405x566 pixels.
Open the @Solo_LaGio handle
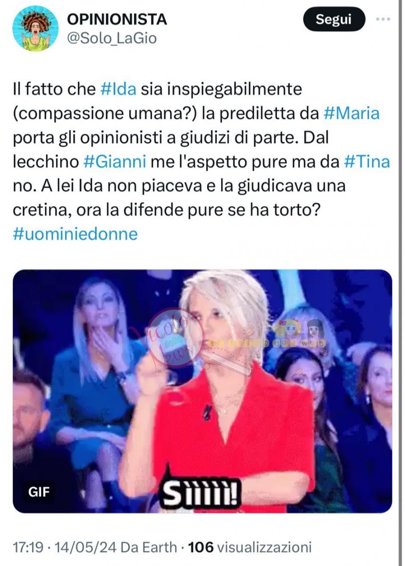(x=112, y=38)
